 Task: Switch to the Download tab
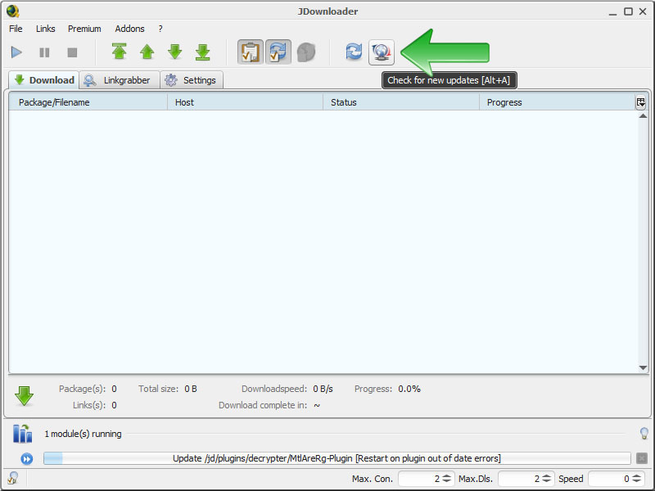(44, 79)
